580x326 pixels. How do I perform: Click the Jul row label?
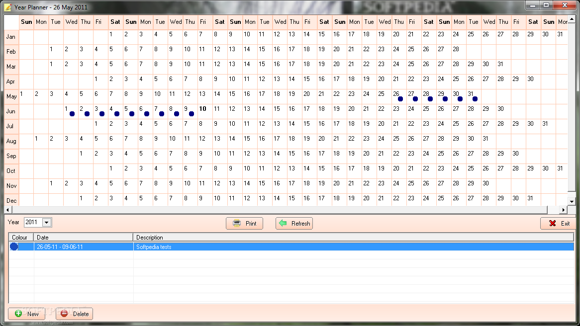click(x=10, y=126)
